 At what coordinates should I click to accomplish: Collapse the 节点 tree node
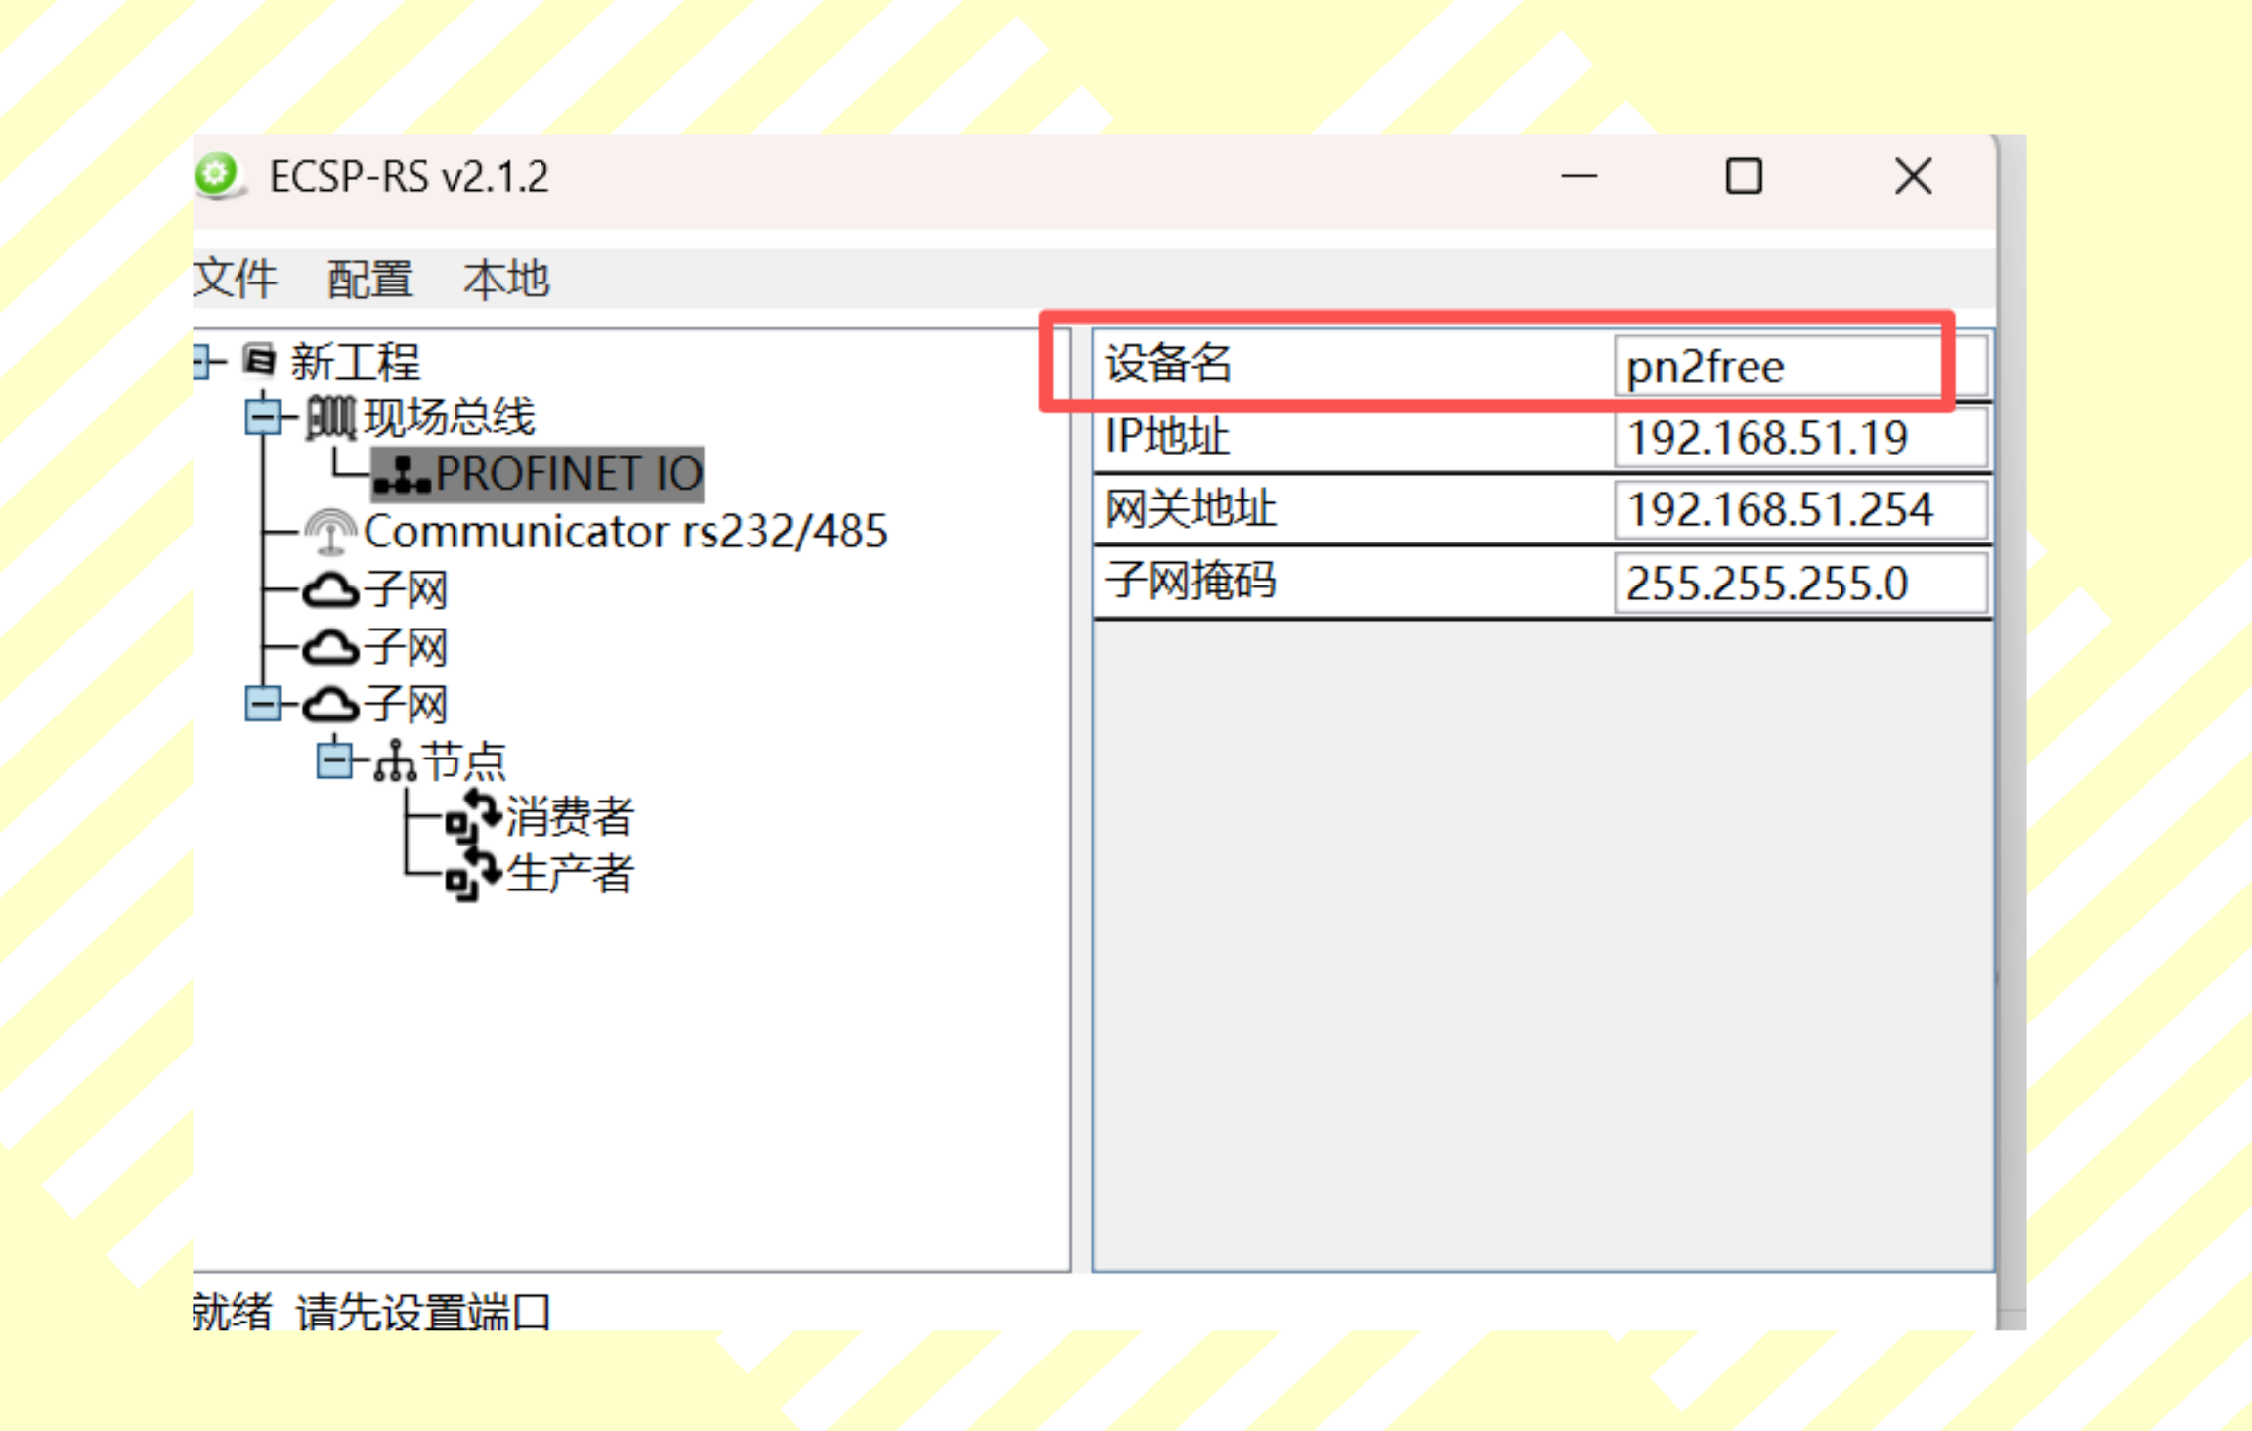(x=334, y=759)
